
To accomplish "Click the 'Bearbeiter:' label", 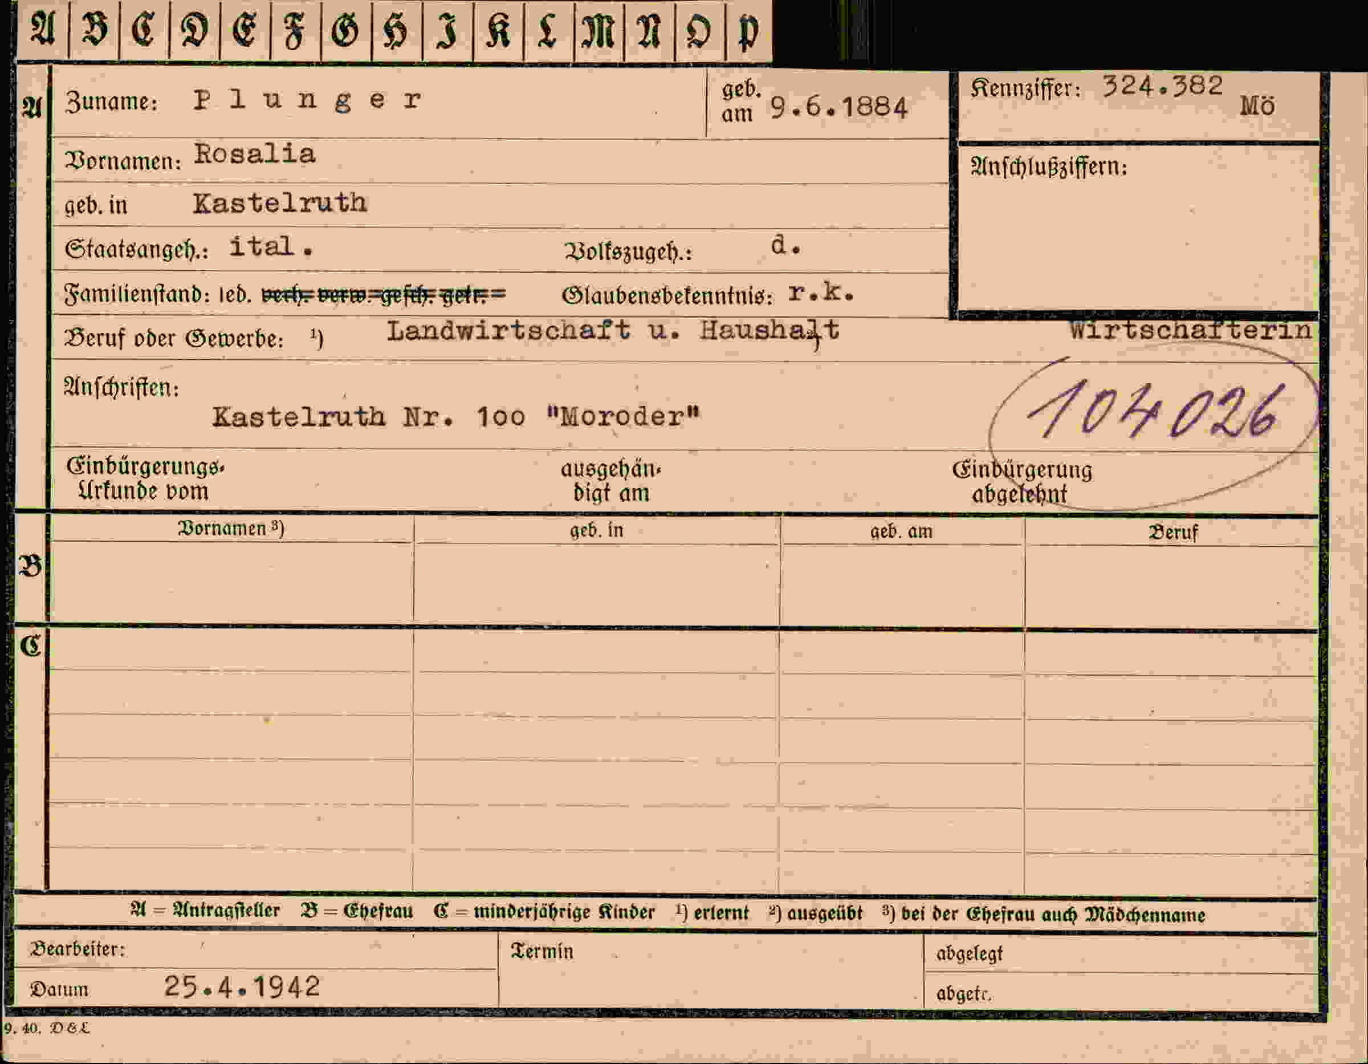I will (x=78, y=949).
